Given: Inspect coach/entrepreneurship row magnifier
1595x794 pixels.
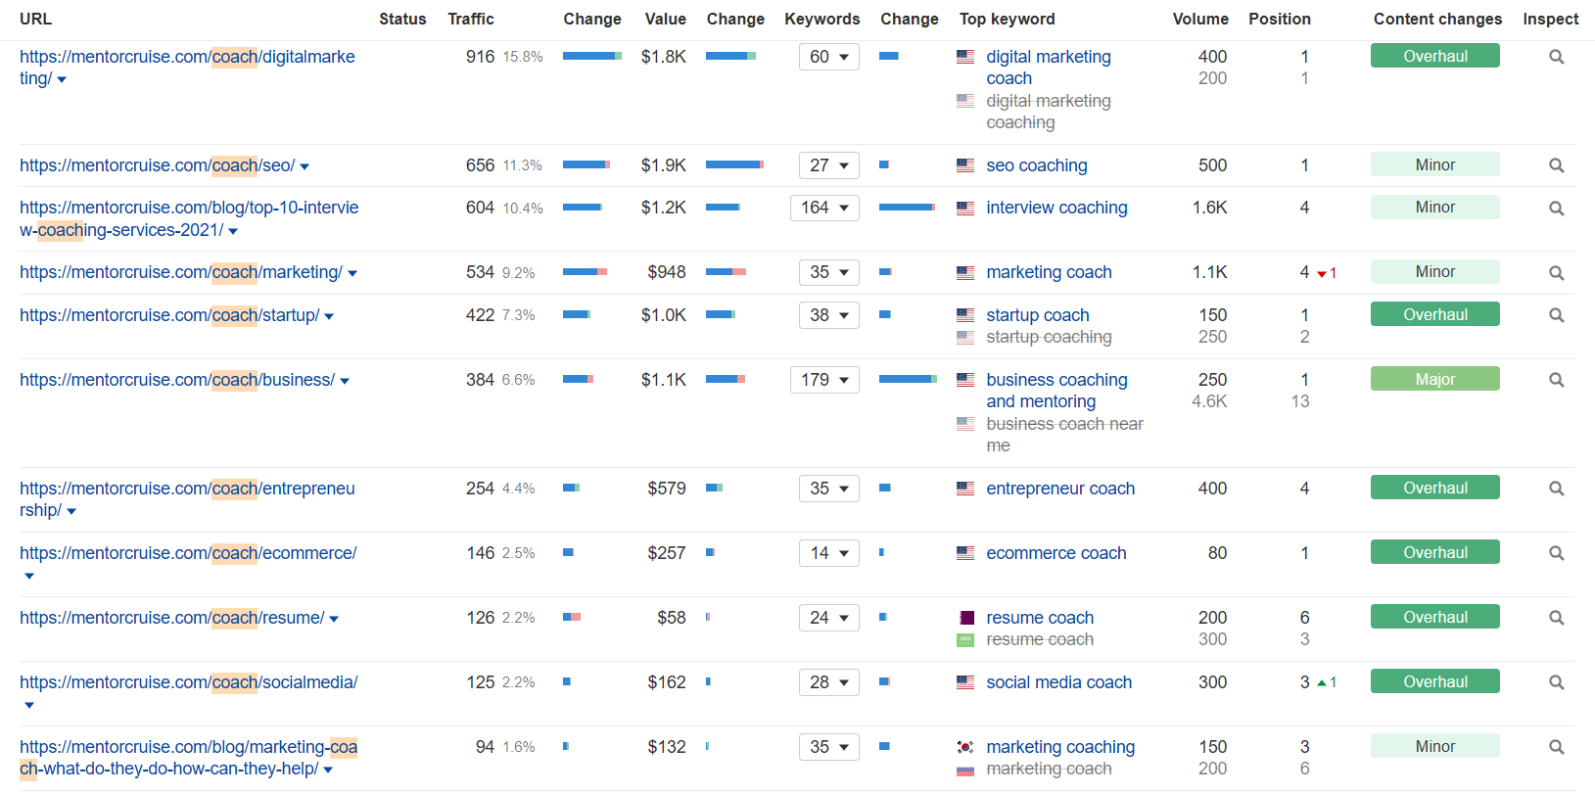Looking at the screenshot, I should point(1556,489).
